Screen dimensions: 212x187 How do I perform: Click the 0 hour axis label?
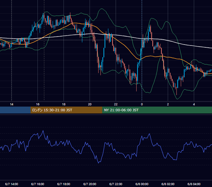tap(142, 104)
